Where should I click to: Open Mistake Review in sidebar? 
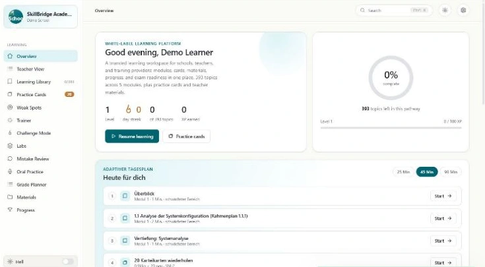(x=40, y=158)
